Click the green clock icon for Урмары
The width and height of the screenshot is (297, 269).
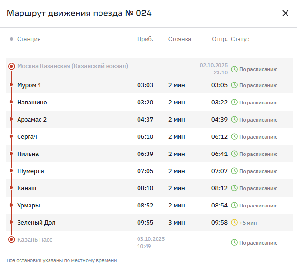pos(234,206)
